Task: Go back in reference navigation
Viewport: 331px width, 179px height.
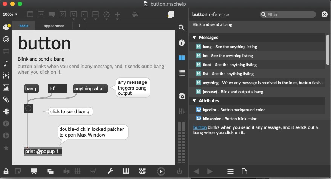Action: pos(196,171)
